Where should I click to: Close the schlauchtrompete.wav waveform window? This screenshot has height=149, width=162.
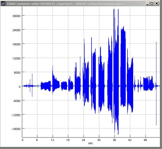[157, 3]
